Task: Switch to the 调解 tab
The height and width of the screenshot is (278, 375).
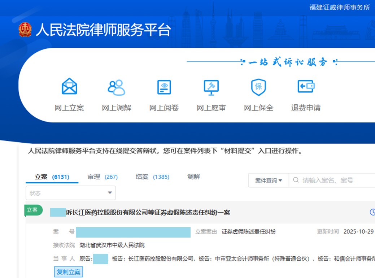Action: click(193, 177)
